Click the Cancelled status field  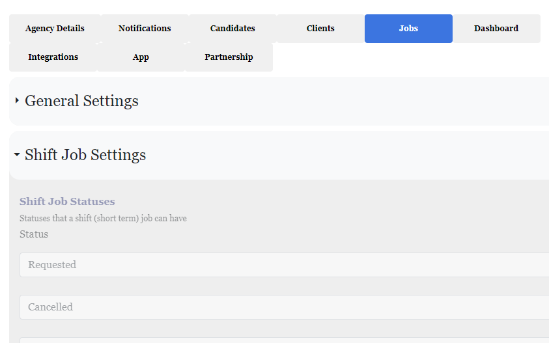284,307
